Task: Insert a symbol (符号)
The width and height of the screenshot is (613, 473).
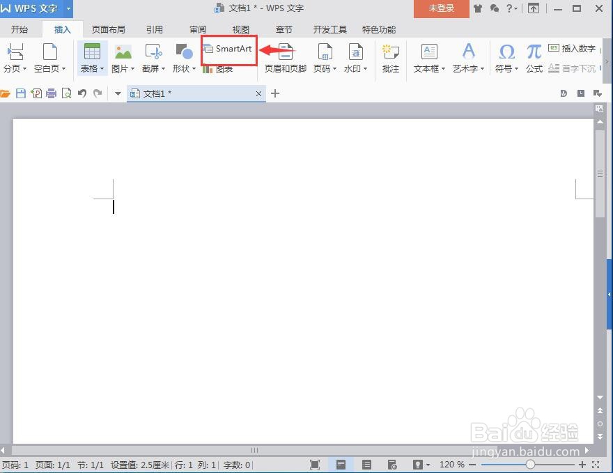Action: pyautogui.click(x=506, y=58)
